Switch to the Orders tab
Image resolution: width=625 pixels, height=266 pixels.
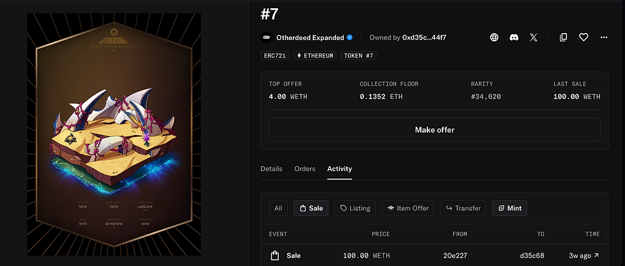(x=305, y=169)
